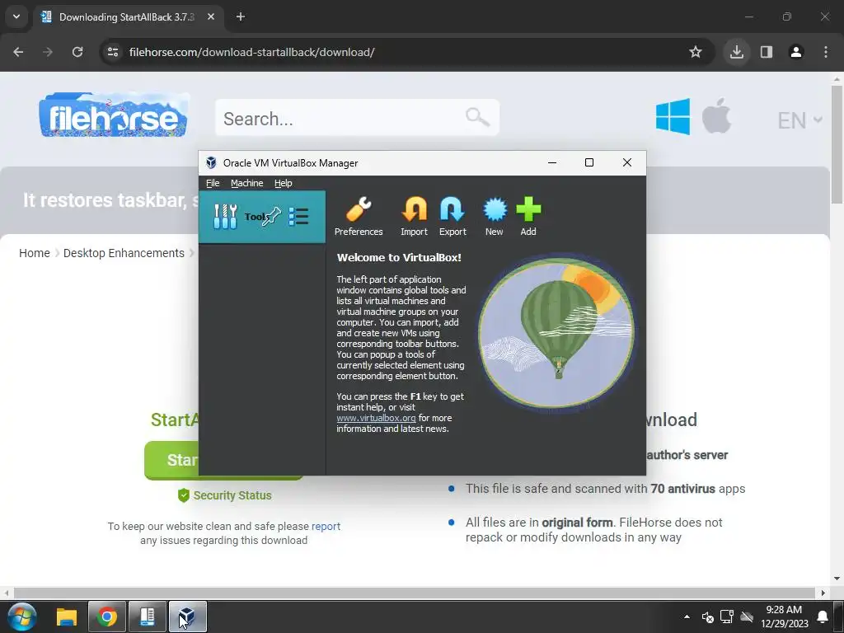Open the File menu in VirtualBox
Image resolution: width=844 pixels, height=633 pixels.
(213, 183)
